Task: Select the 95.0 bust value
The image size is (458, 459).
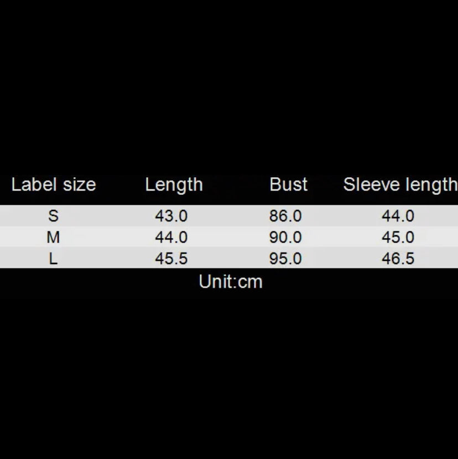Action: (x=285, y=259)
